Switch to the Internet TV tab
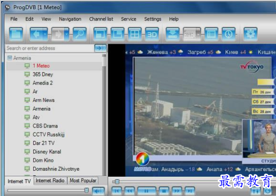The image size is (276, 196). coord(19,181)
